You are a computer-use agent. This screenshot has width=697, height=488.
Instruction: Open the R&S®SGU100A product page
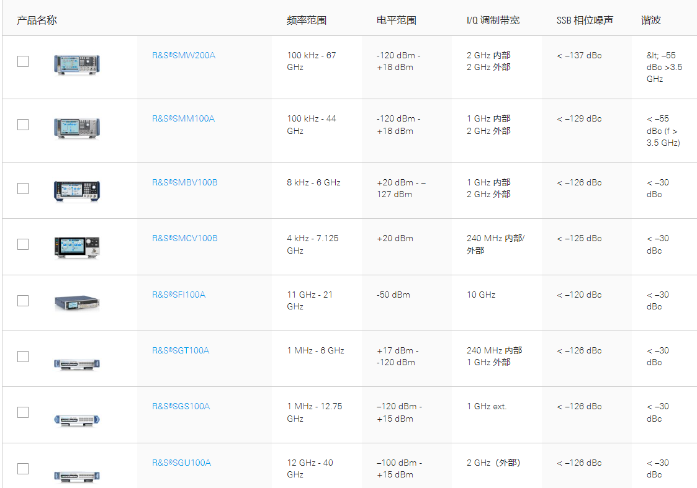[181, 463]
